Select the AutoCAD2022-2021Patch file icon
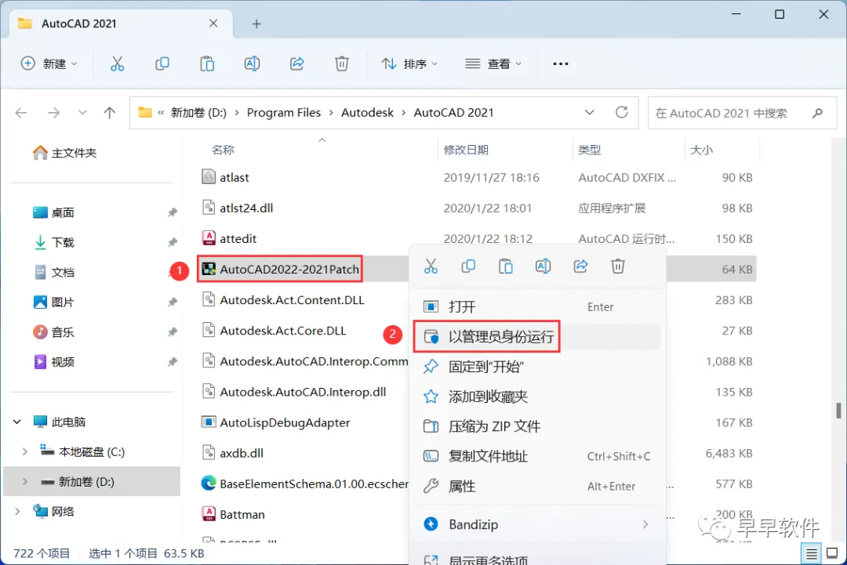The width and height of the screenshot is (847, 565). 209,269
